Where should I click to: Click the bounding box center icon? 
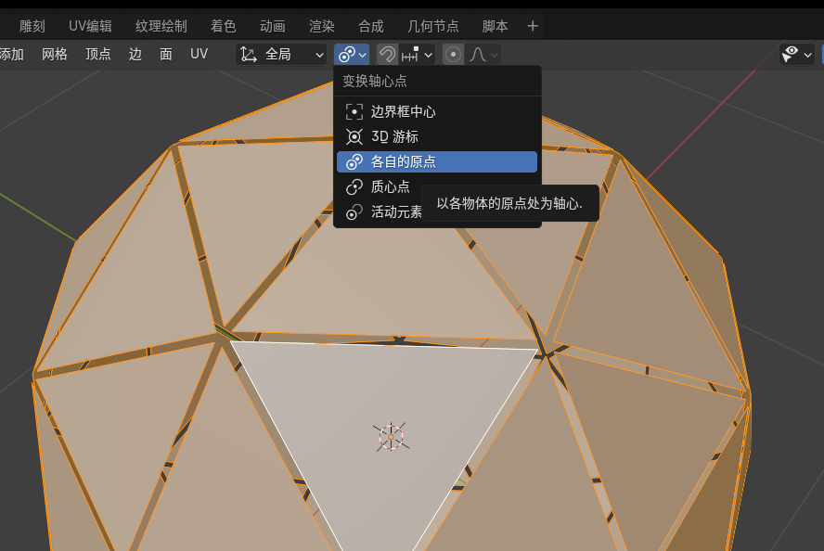click(354, 112)
